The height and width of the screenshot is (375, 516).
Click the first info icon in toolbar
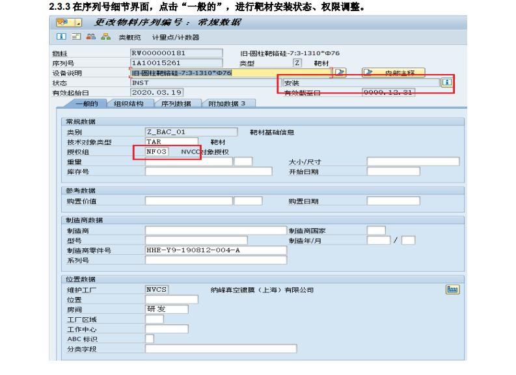coord(60,37)
